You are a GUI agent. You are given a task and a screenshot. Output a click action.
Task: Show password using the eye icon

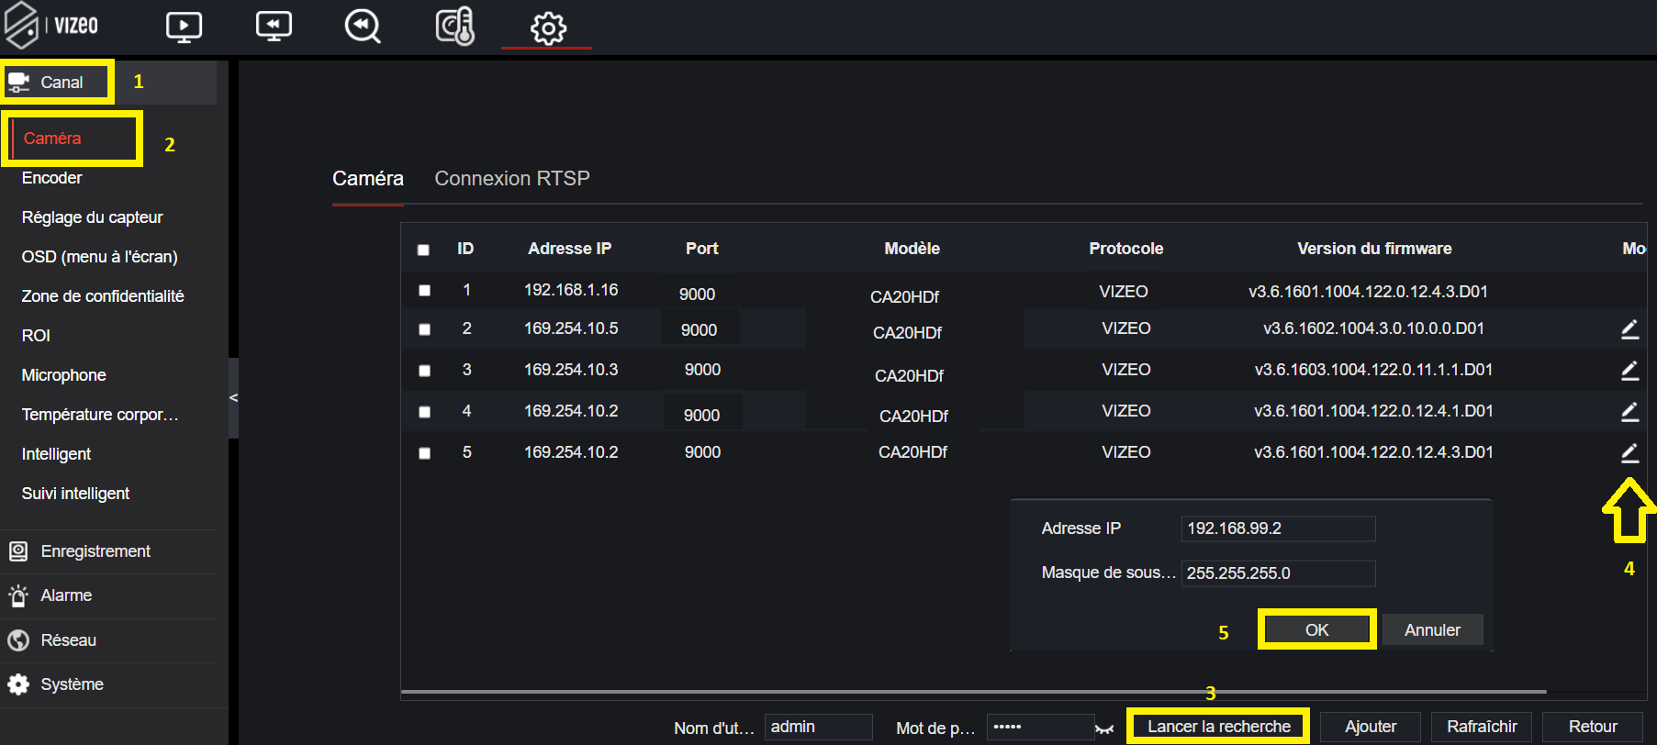[1104, 729]
